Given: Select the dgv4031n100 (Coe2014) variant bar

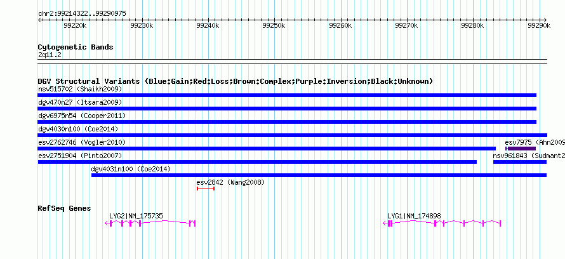Looking at the screenshot, I should [319, 175].
